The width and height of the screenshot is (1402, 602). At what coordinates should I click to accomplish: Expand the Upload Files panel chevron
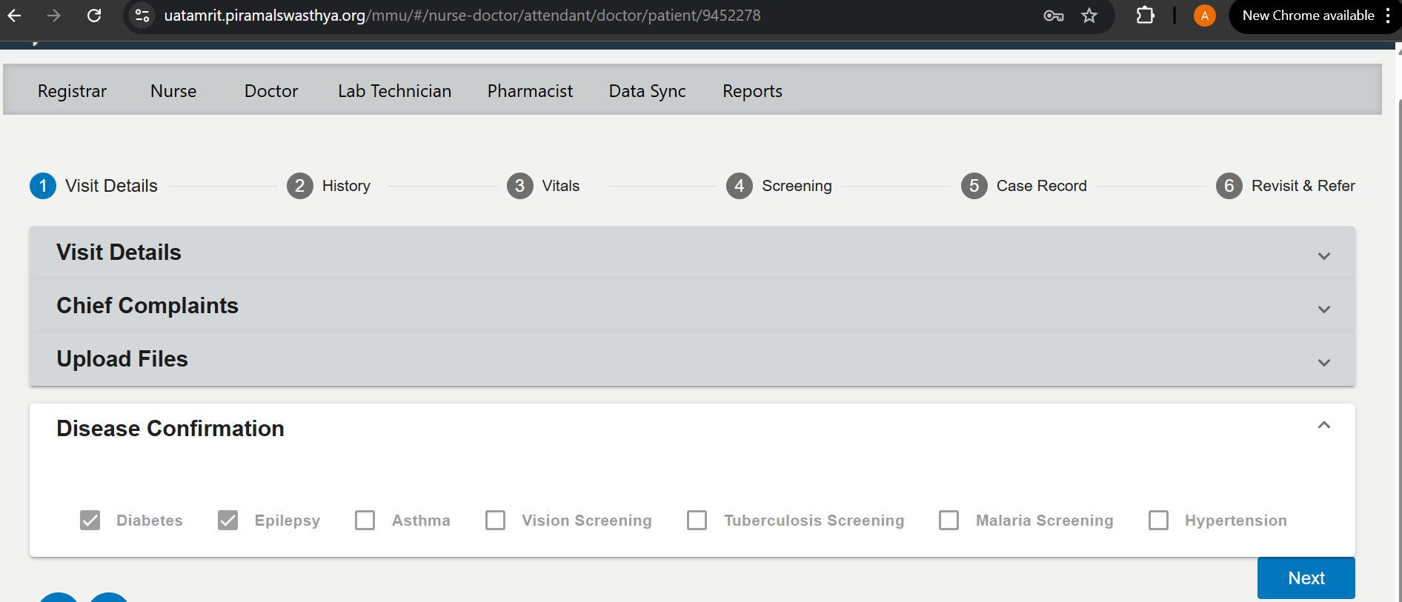point(1324,363)
